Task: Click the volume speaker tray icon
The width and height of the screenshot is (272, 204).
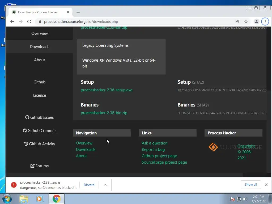Action: tap(245, 199)
